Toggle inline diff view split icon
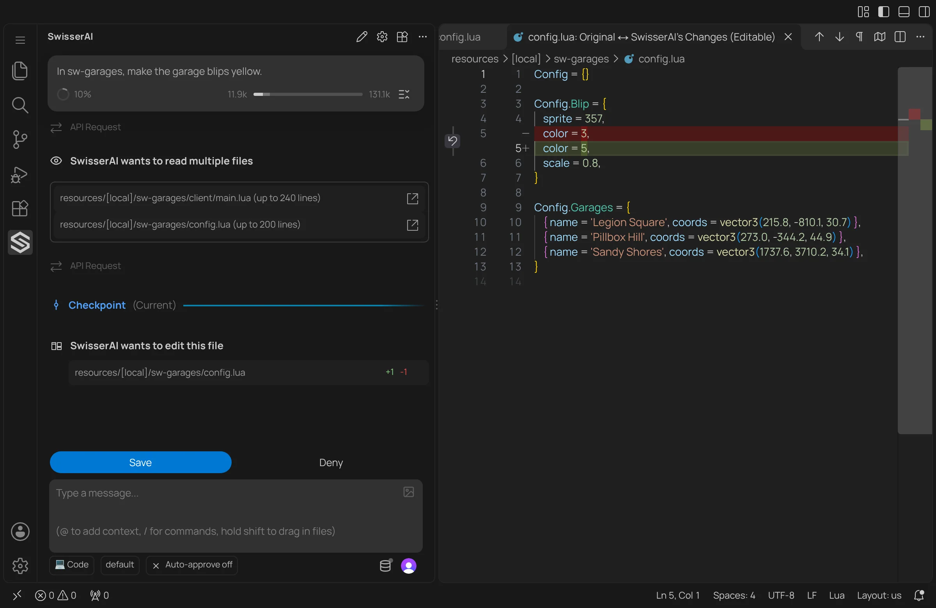 900,37
